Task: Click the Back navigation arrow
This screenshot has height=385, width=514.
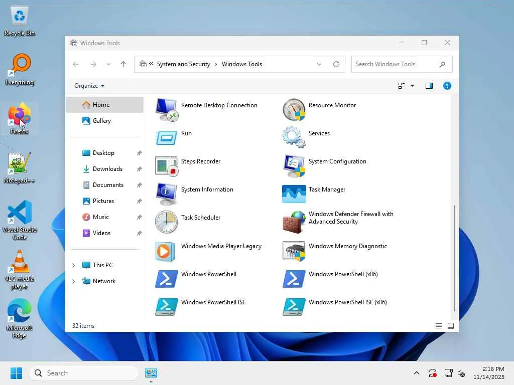Action: point(76,64)
